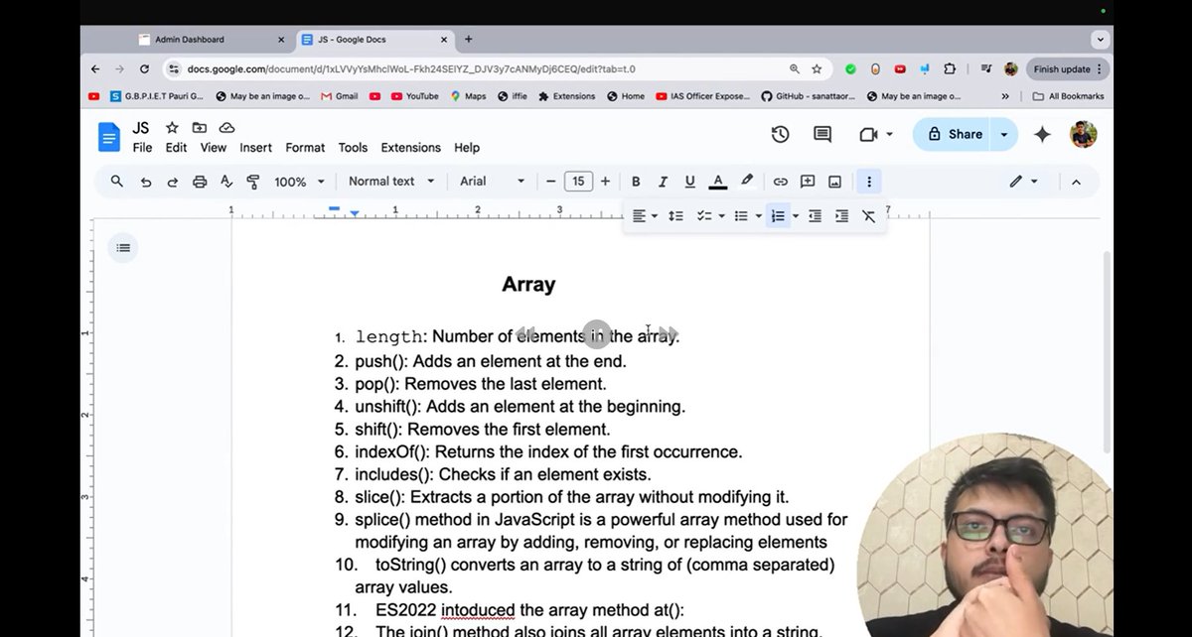Open the File menu
Image resolution: width=1192 pixels, height=637 pixels.
143,148
